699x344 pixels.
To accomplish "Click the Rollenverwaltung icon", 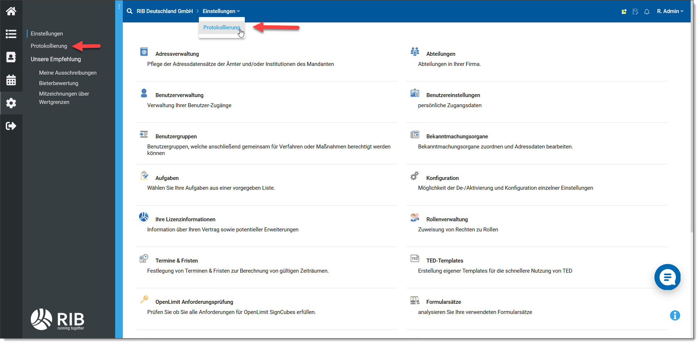I will [415, 217].
